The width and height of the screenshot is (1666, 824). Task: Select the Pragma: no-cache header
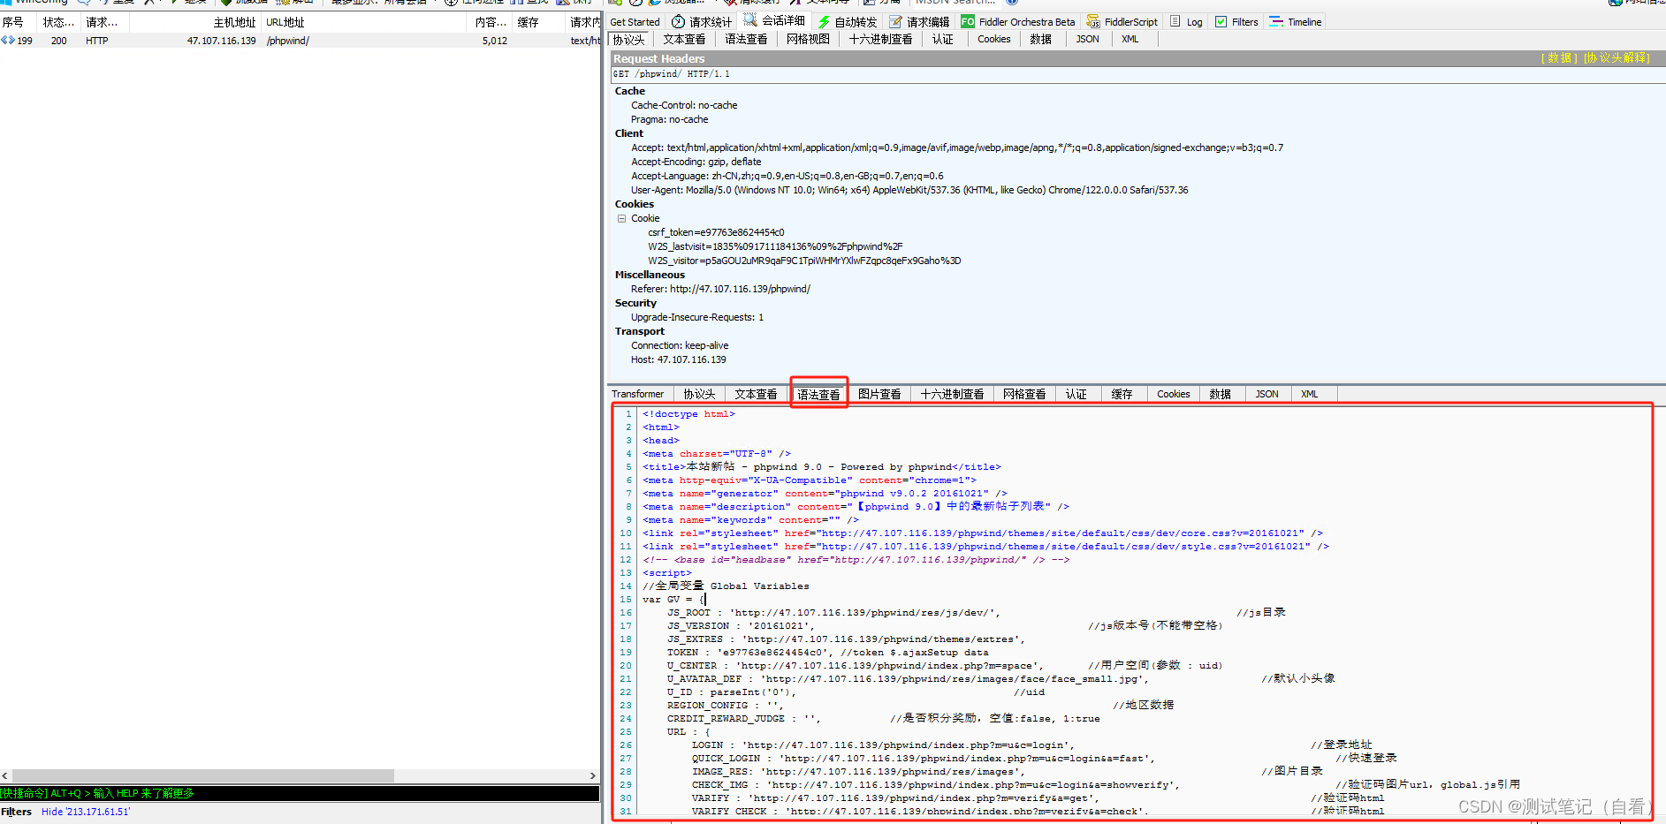[x=669, y=119]
